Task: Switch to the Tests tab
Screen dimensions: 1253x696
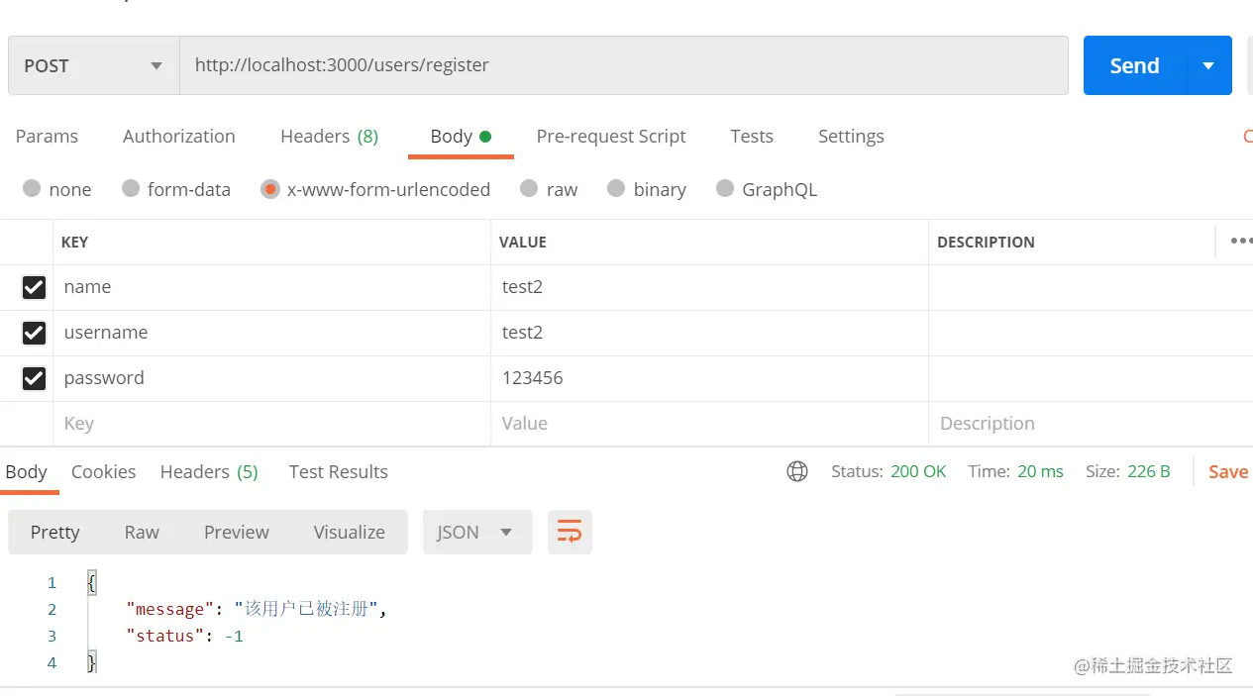Action: click(752, 136)
